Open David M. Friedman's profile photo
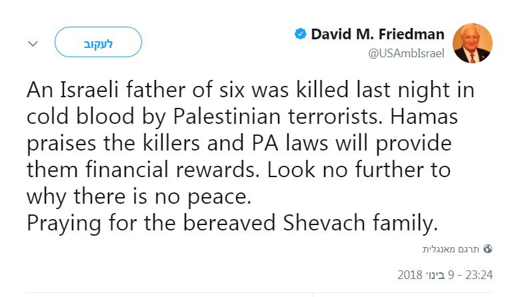 point(473,43)
